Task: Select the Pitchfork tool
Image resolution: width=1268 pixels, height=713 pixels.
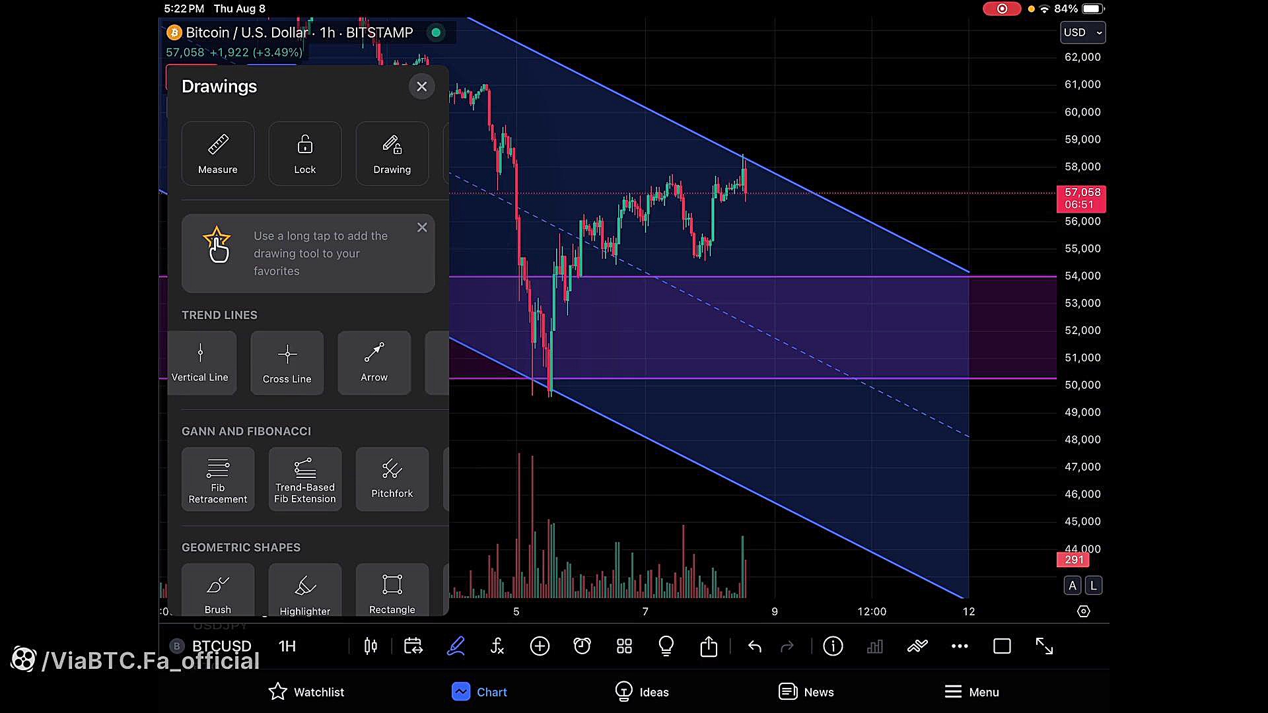Action: click(392, 479)
